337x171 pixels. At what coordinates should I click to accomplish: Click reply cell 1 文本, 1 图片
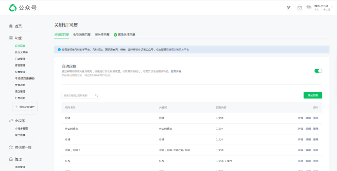pyautogui.click(x=224, y=161)
